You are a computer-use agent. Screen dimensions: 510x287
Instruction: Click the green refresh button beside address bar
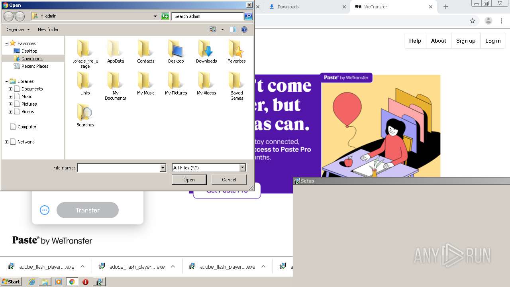[x=165, y=16]
